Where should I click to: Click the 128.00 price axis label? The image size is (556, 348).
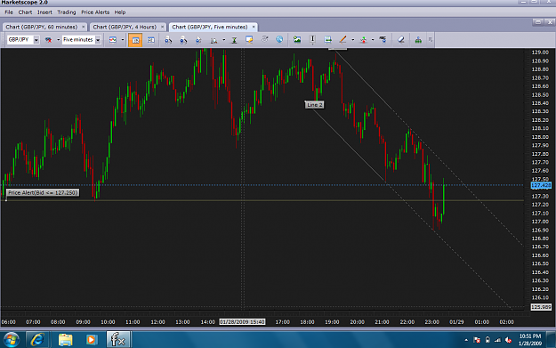tap(540, 137)
